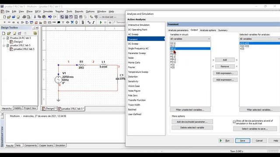Image resolution: width=280 pixels, height=157 pixels.
Task: Click the Print Preview icon
Action: (x=28, y=17)
